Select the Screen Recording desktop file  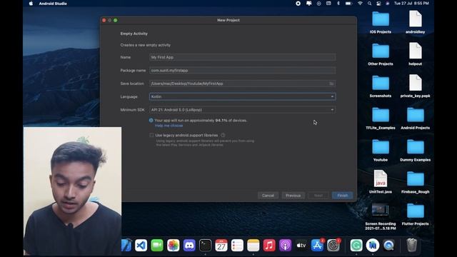pyautogui.click(x=381, y=217)
